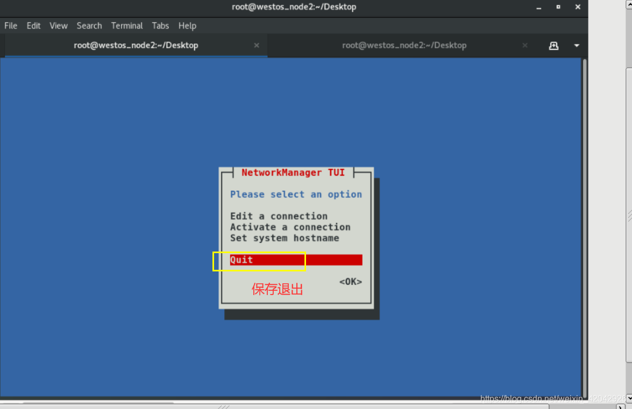
Task: Close the first terminal tab
Action: (x=257, y=46)
